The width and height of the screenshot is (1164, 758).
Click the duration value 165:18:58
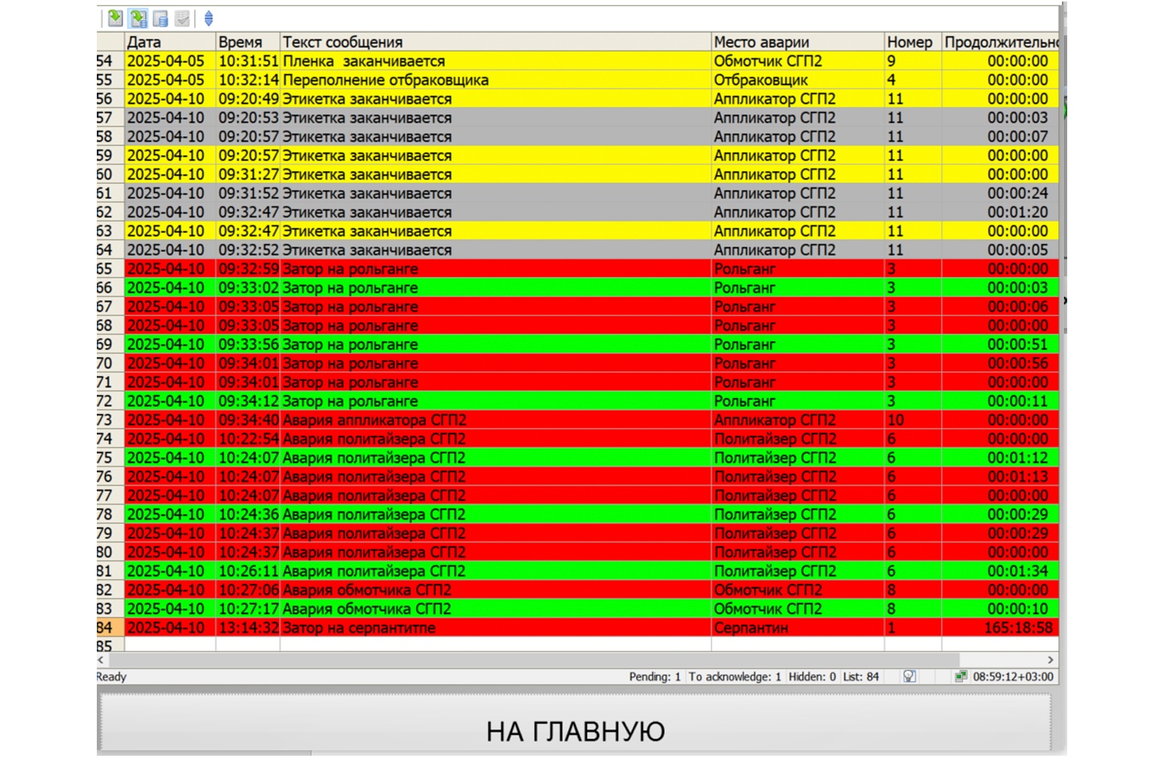click(1018, 628)
